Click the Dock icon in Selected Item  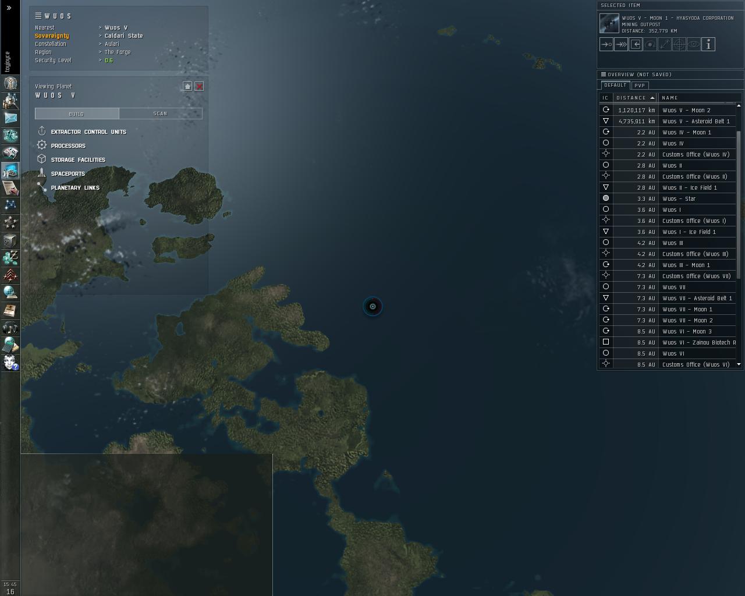coord(636,44)
